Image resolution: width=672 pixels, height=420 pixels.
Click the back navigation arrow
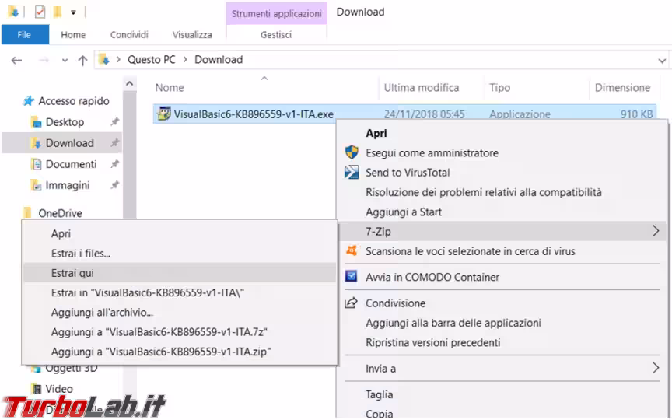16,60
